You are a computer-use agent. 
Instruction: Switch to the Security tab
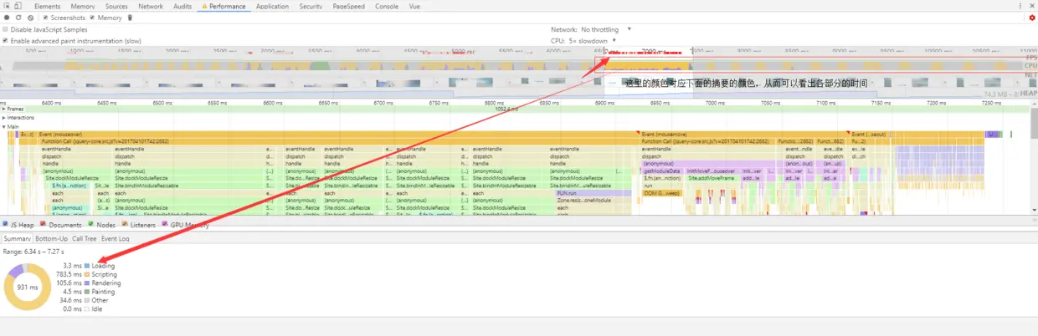(x=311, y=6)
